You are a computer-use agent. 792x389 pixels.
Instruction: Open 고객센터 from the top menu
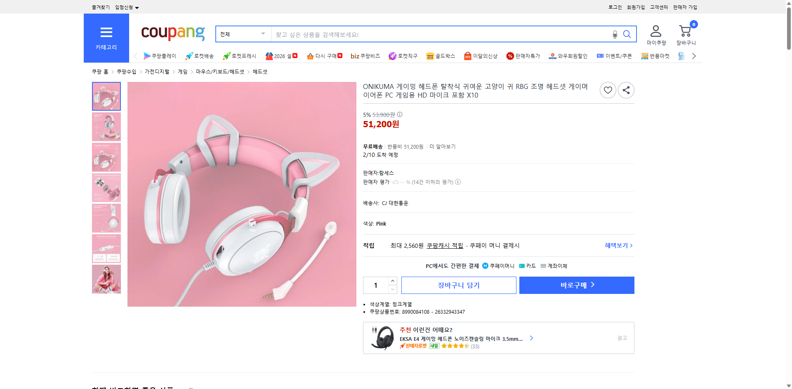[658, 7]
